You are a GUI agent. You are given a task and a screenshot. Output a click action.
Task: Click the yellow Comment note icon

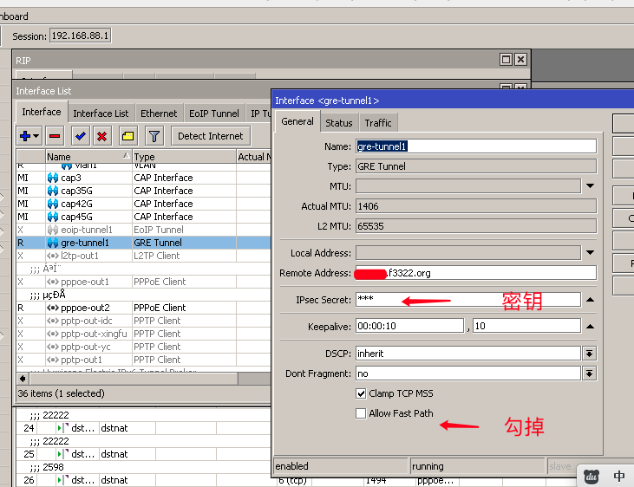128,136
